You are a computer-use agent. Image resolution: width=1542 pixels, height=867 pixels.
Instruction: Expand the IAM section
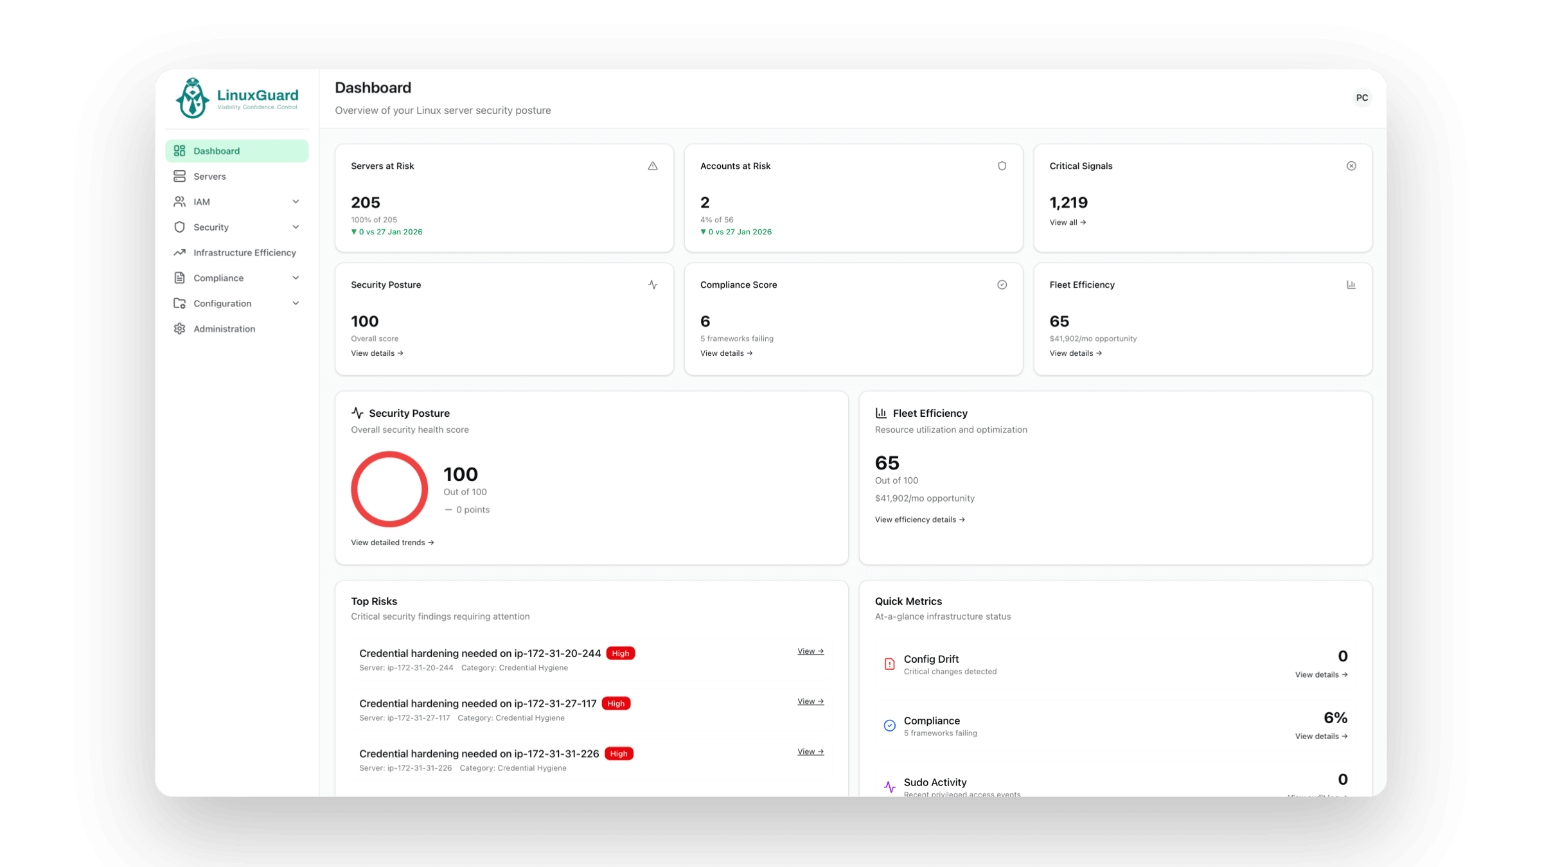pos(296,201)
